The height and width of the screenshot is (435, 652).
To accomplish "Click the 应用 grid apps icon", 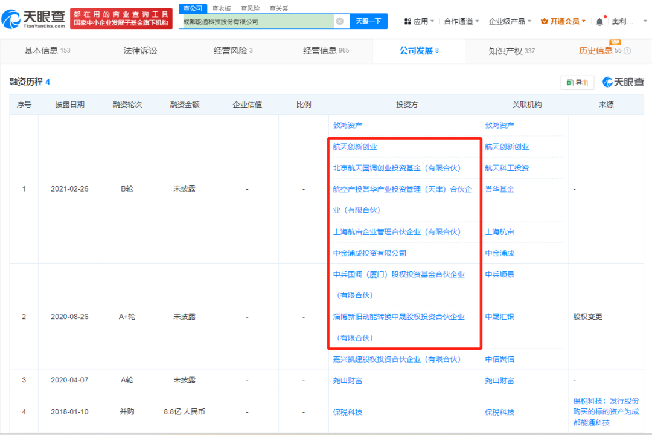I will coord(408,21).
